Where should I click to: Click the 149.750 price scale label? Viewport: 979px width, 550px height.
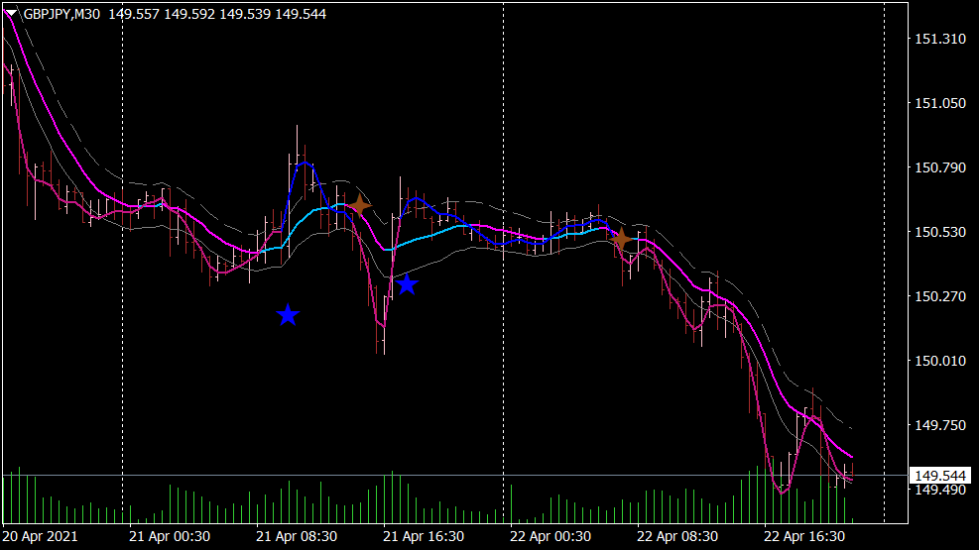(939, 425)
